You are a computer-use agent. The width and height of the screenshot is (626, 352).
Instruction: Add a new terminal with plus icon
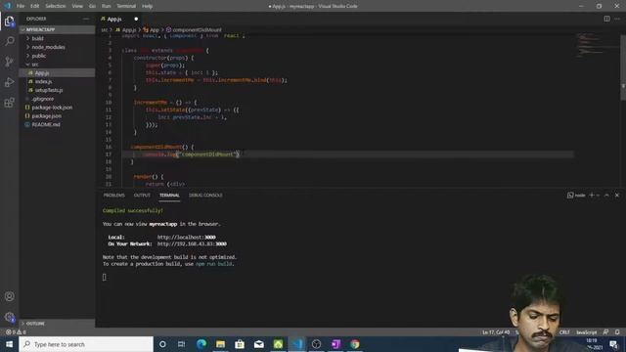[x=591, y=196]
